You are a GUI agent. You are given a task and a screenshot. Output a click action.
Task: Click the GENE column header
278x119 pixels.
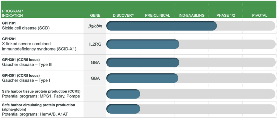point(95,16)
